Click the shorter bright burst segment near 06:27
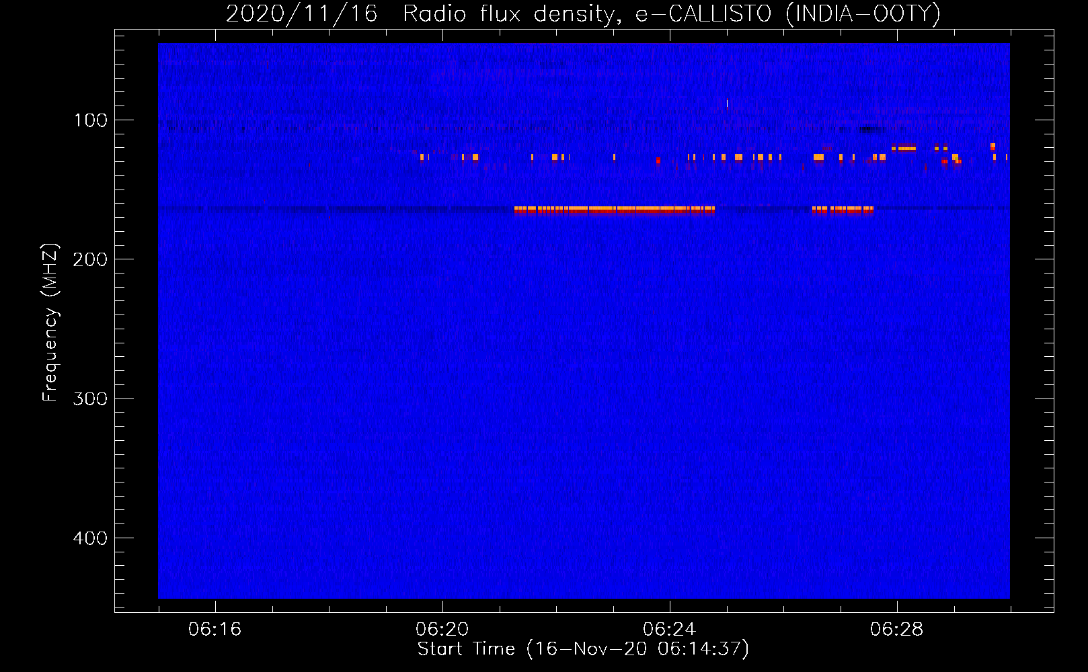The height and width of the screenshot is (672, 1088). point(843,210)
